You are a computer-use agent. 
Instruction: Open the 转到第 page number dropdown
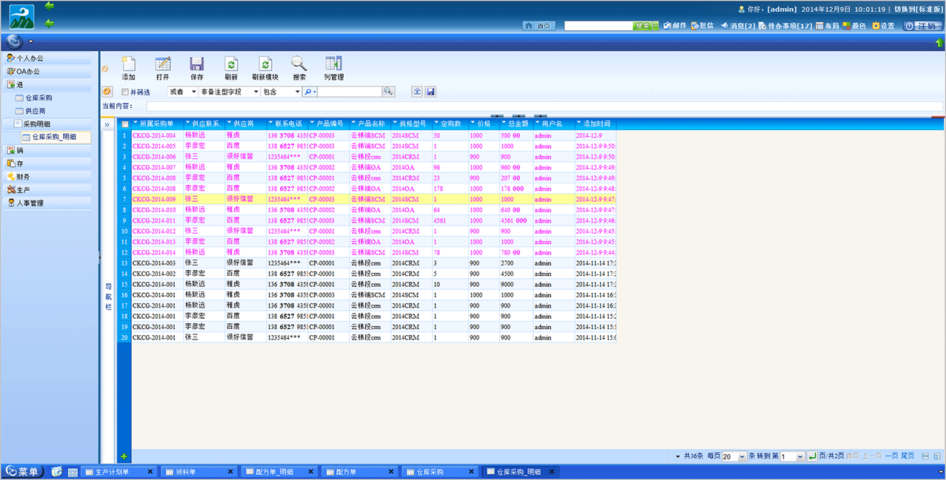[792, 457]
